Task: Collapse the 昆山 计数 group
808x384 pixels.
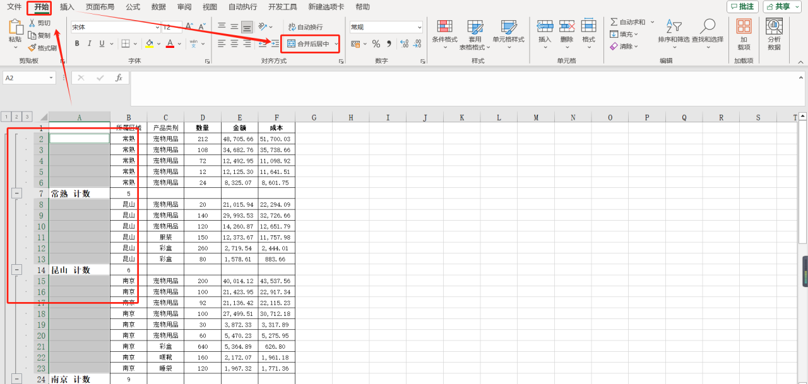Action: (16, 269)
